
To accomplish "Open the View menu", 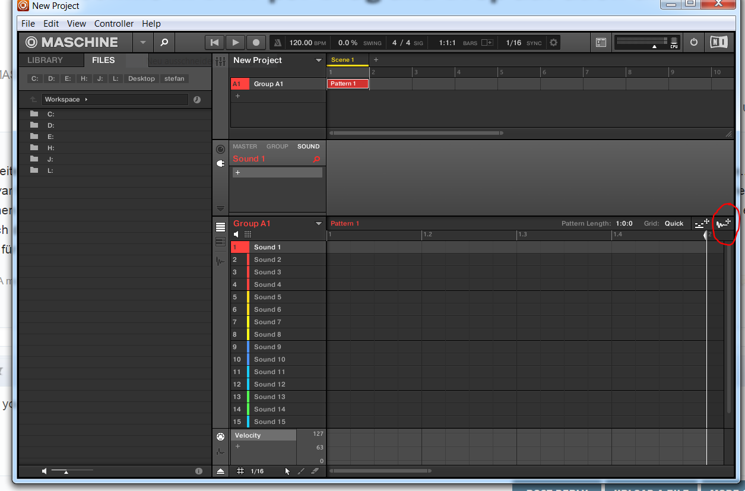I will pyautogui.click(x=77, y=24).
